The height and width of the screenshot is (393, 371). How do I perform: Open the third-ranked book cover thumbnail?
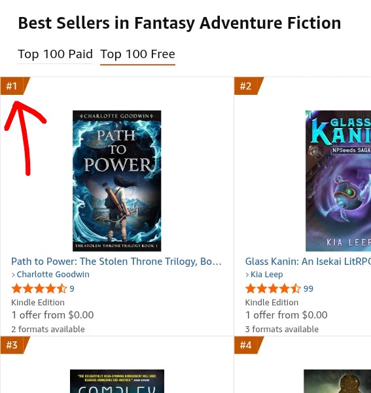[117, 381]
